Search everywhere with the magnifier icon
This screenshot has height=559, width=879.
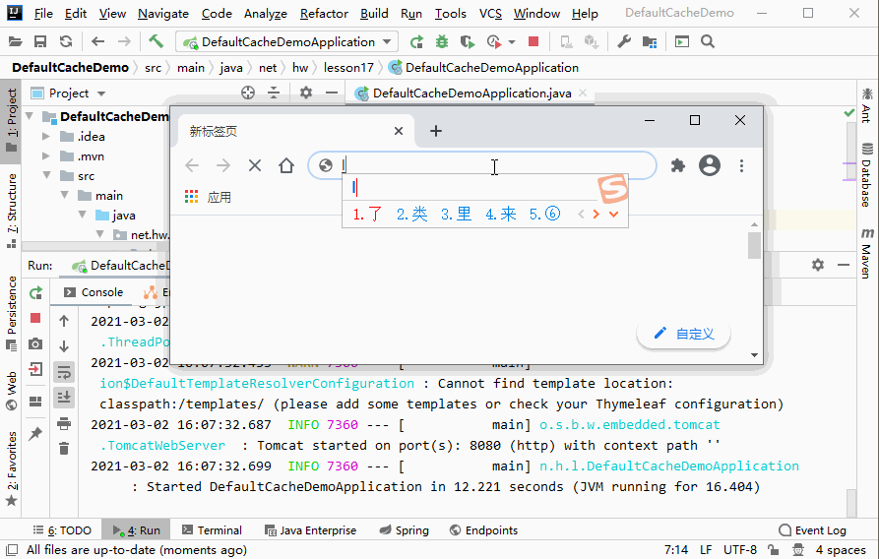[708, 41]
